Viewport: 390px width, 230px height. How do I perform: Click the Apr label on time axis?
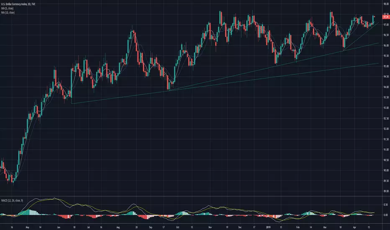pyautogui.click(x=354, y=227)
